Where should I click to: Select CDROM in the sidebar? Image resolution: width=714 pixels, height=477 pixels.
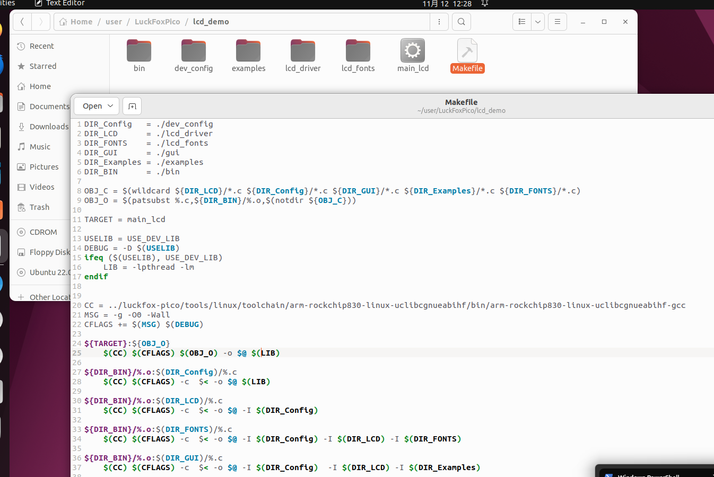(42, 232)
